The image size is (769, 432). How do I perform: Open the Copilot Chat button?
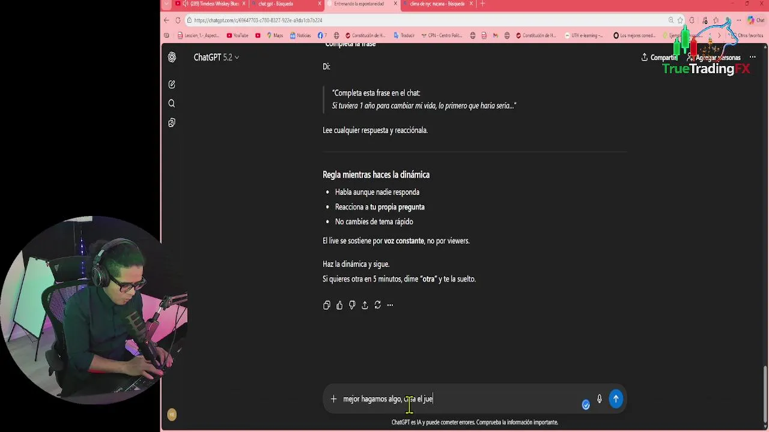(756, 20)
